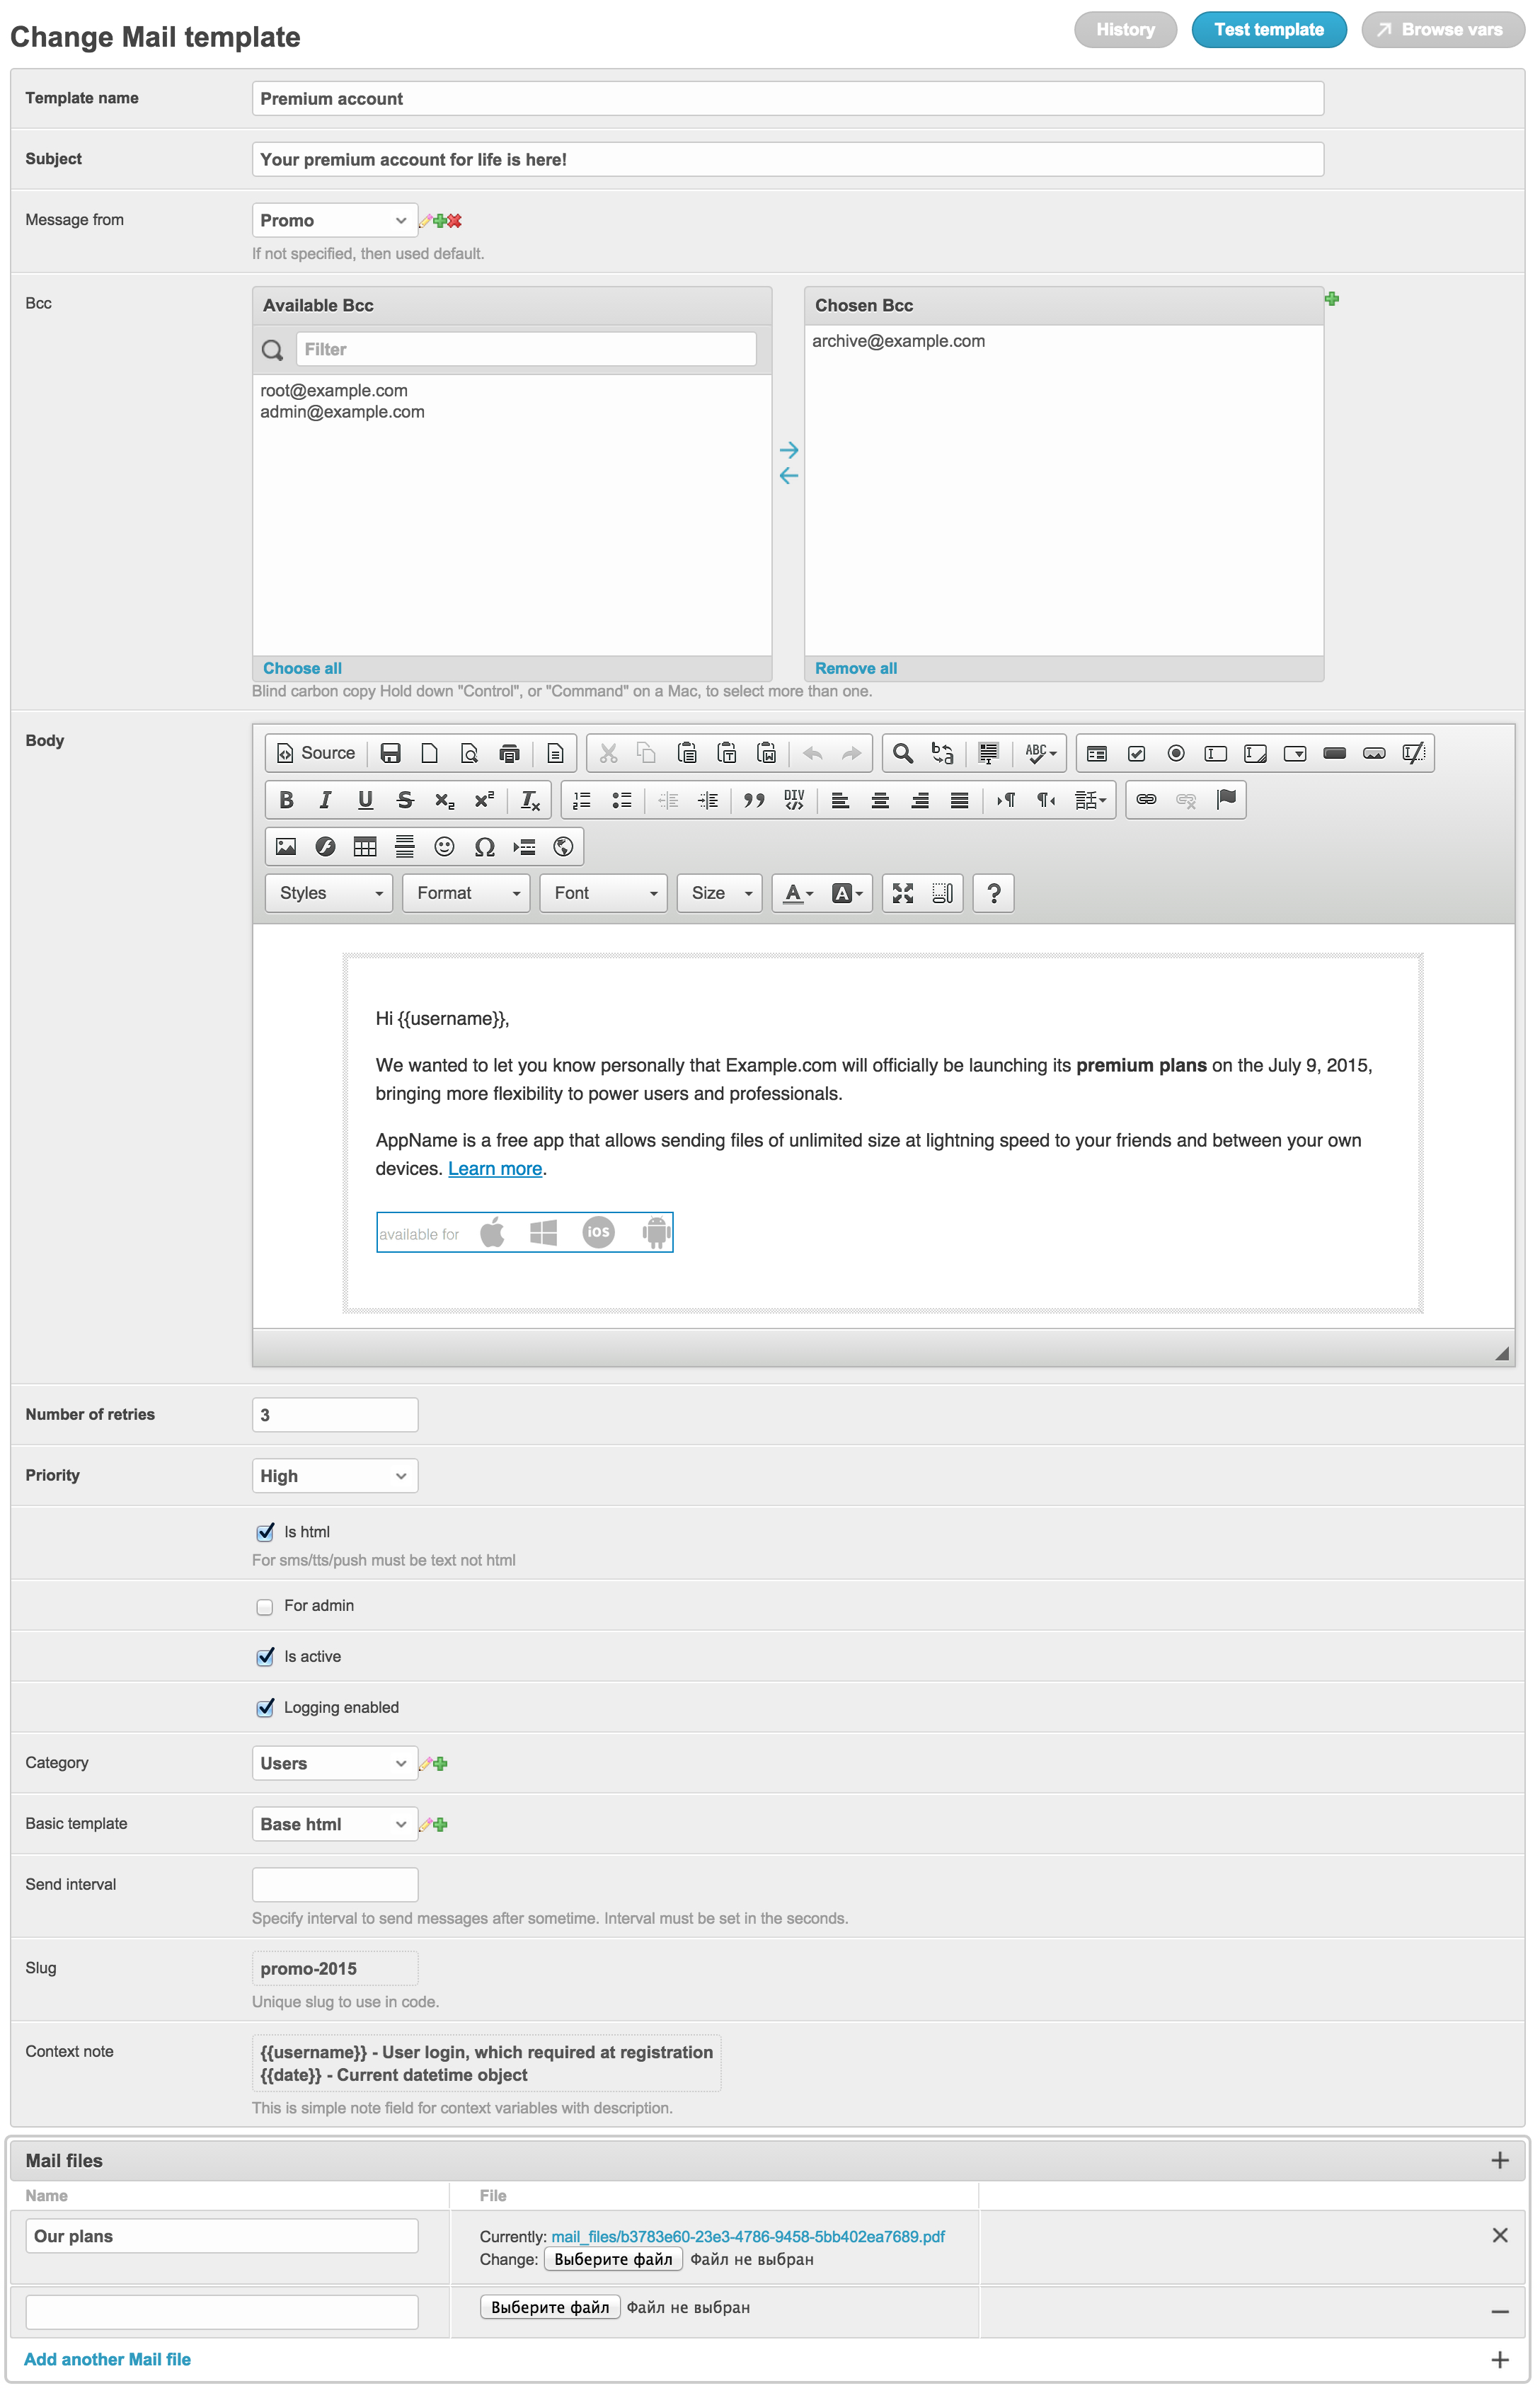Enable the For admin checkbox

(x=265, y=1606)
